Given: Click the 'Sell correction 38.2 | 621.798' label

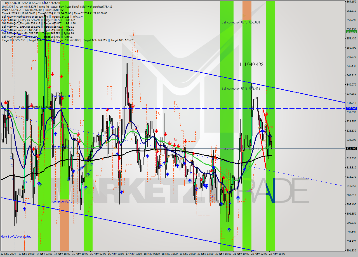Looking at the screenshot, I should (x=241, y=149).
